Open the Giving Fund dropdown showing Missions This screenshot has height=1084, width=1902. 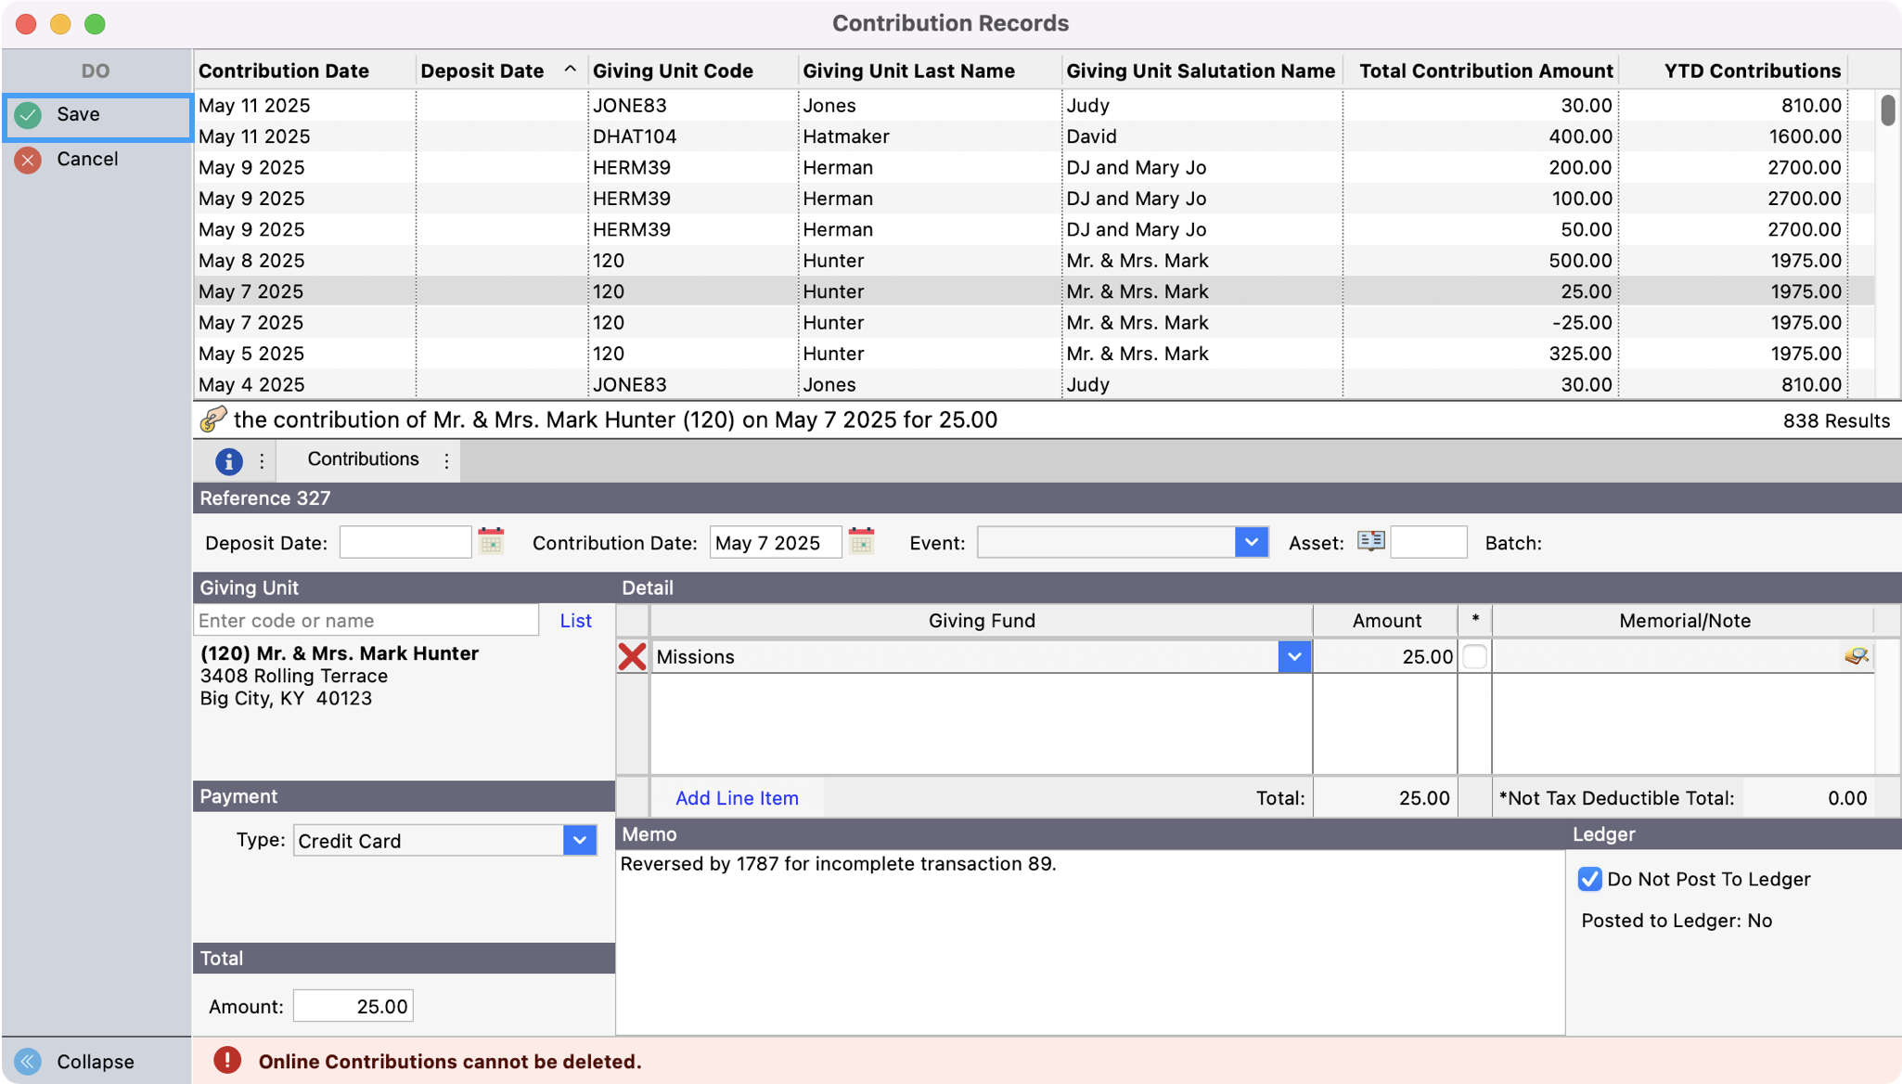coord(1293,656)
